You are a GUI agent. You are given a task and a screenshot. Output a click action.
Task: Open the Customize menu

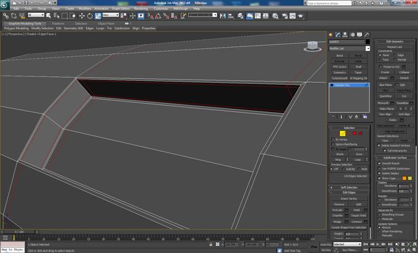[x=161, y=8]
